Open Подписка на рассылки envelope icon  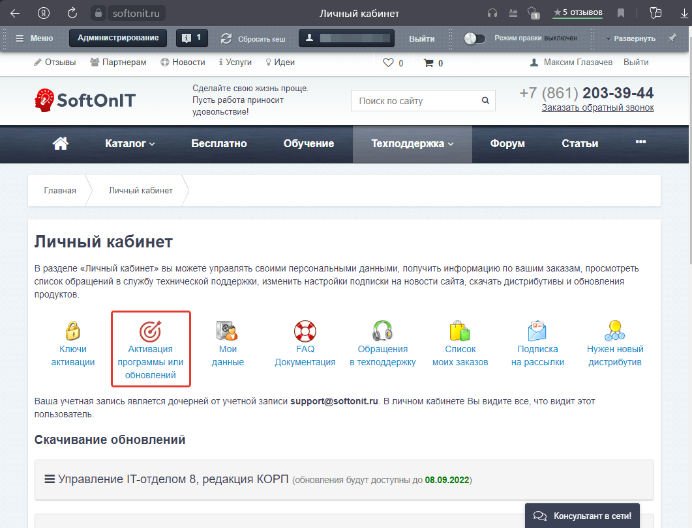click(x=537, y=331)
